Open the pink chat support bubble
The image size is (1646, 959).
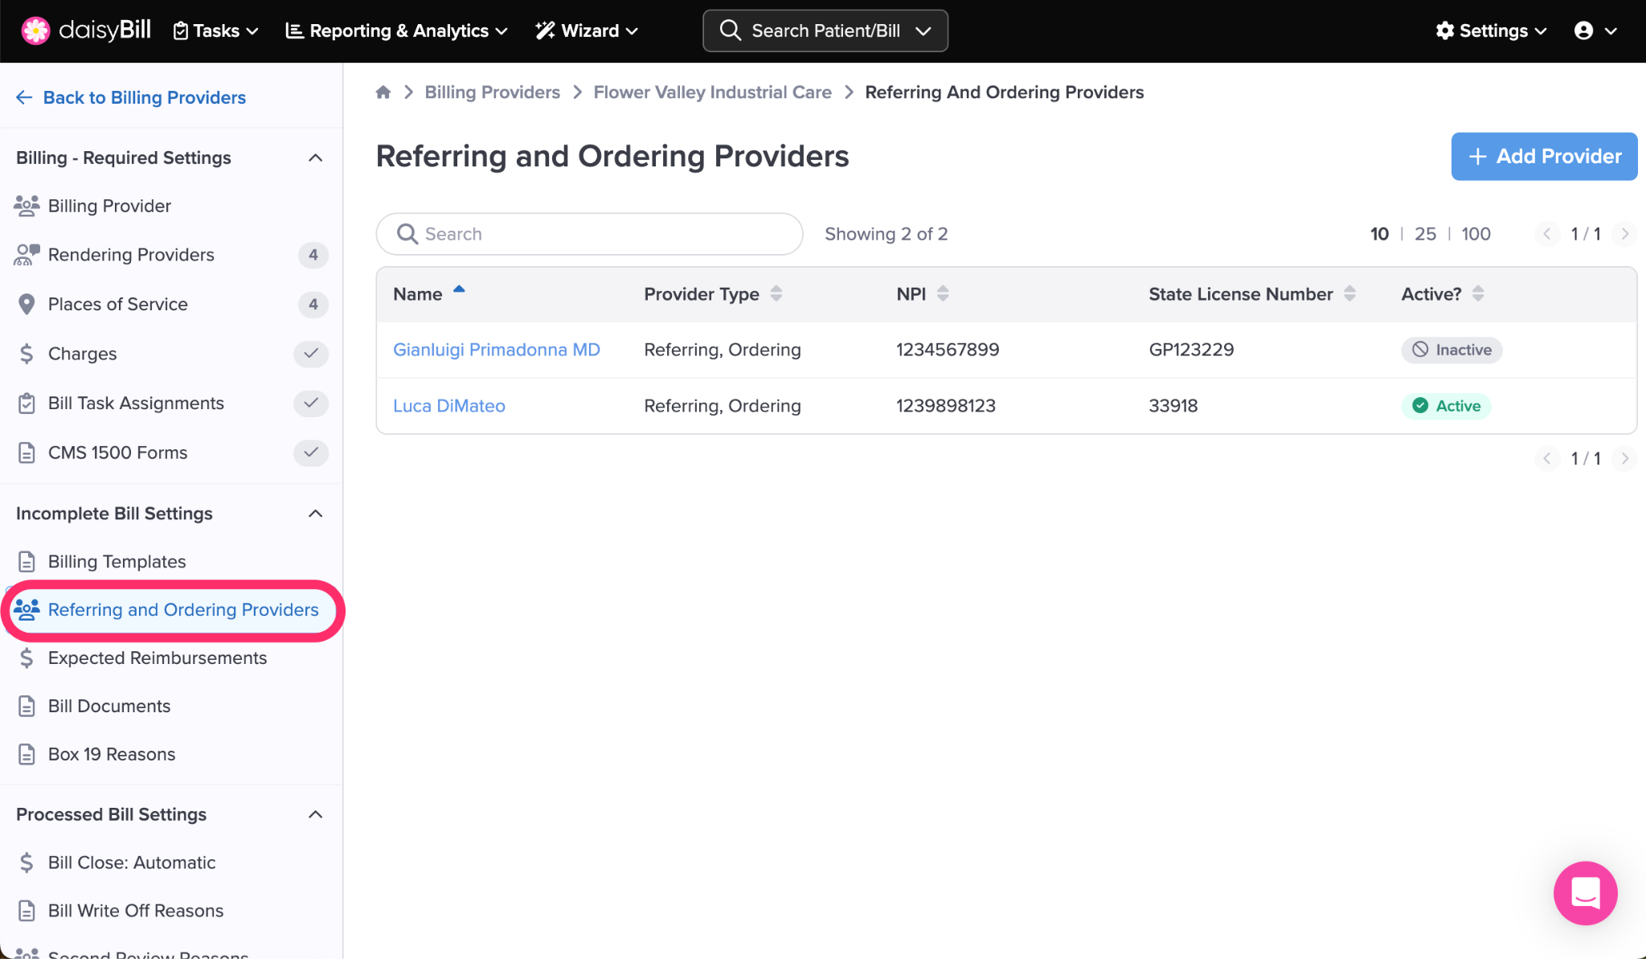point(1585,893)
